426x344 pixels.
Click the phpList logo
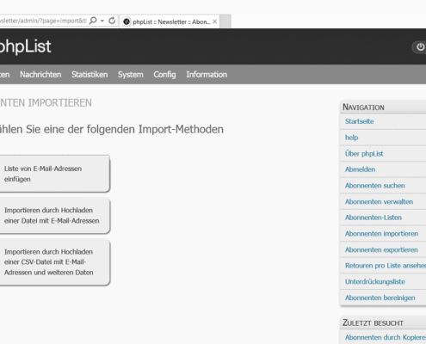click(x=25, y=46)
